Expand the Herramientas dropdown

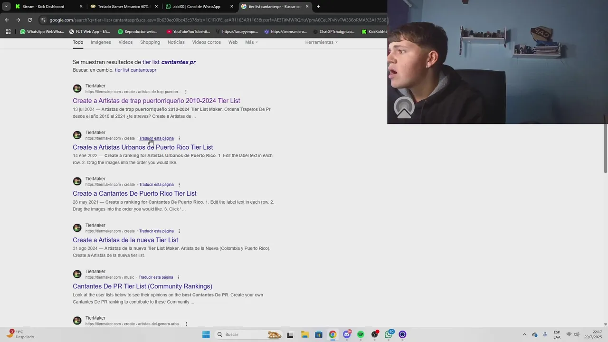[322, 42]
